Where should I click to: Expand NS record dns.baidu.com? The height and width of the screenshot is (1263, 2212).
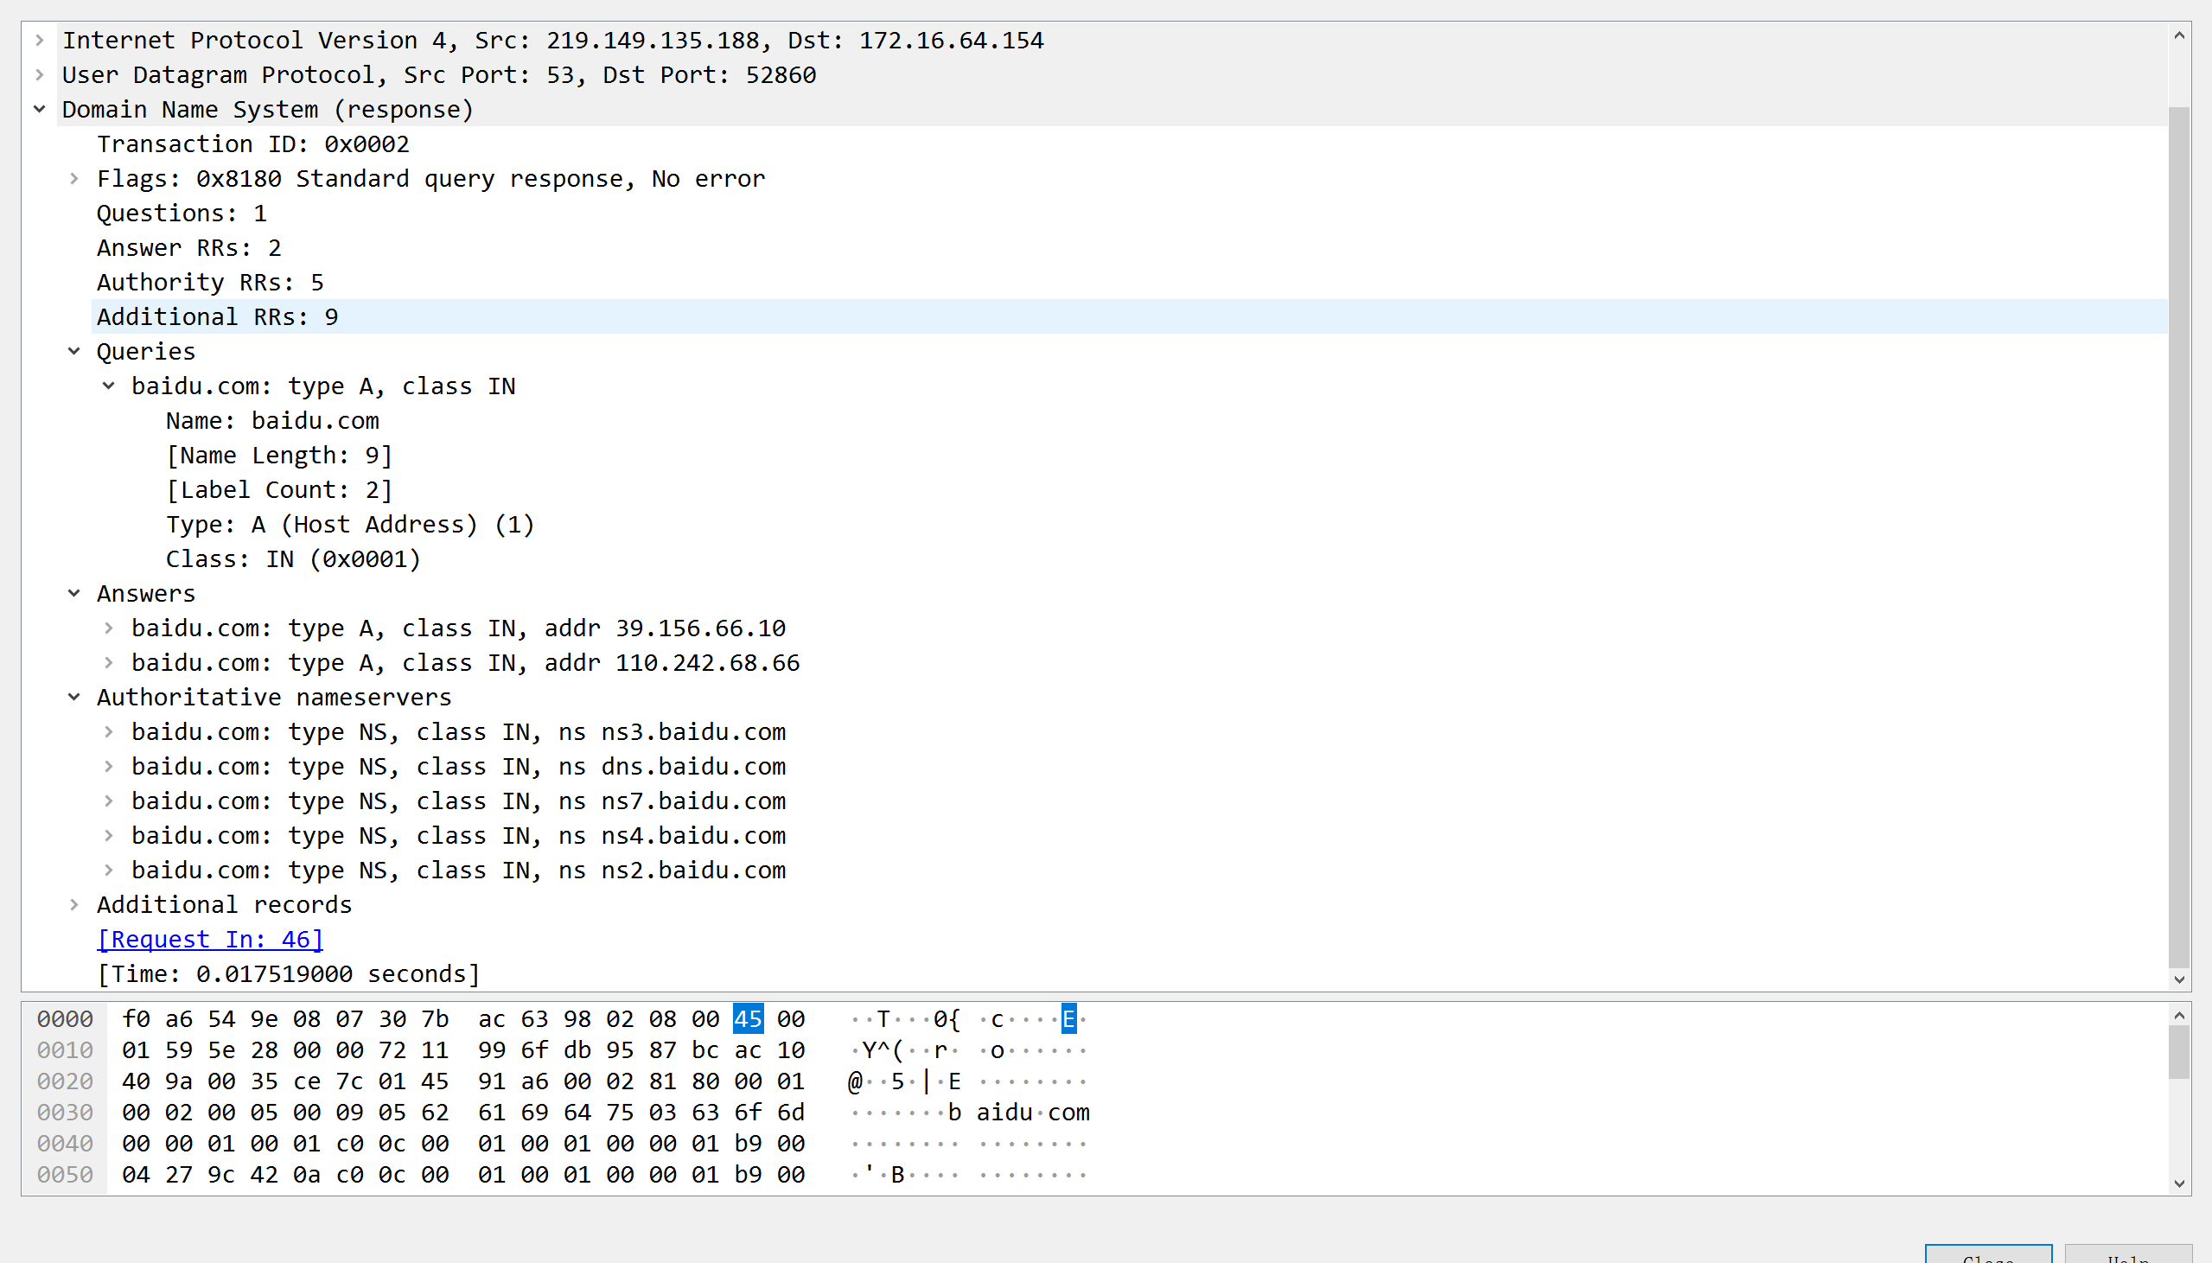coord(109,767)
